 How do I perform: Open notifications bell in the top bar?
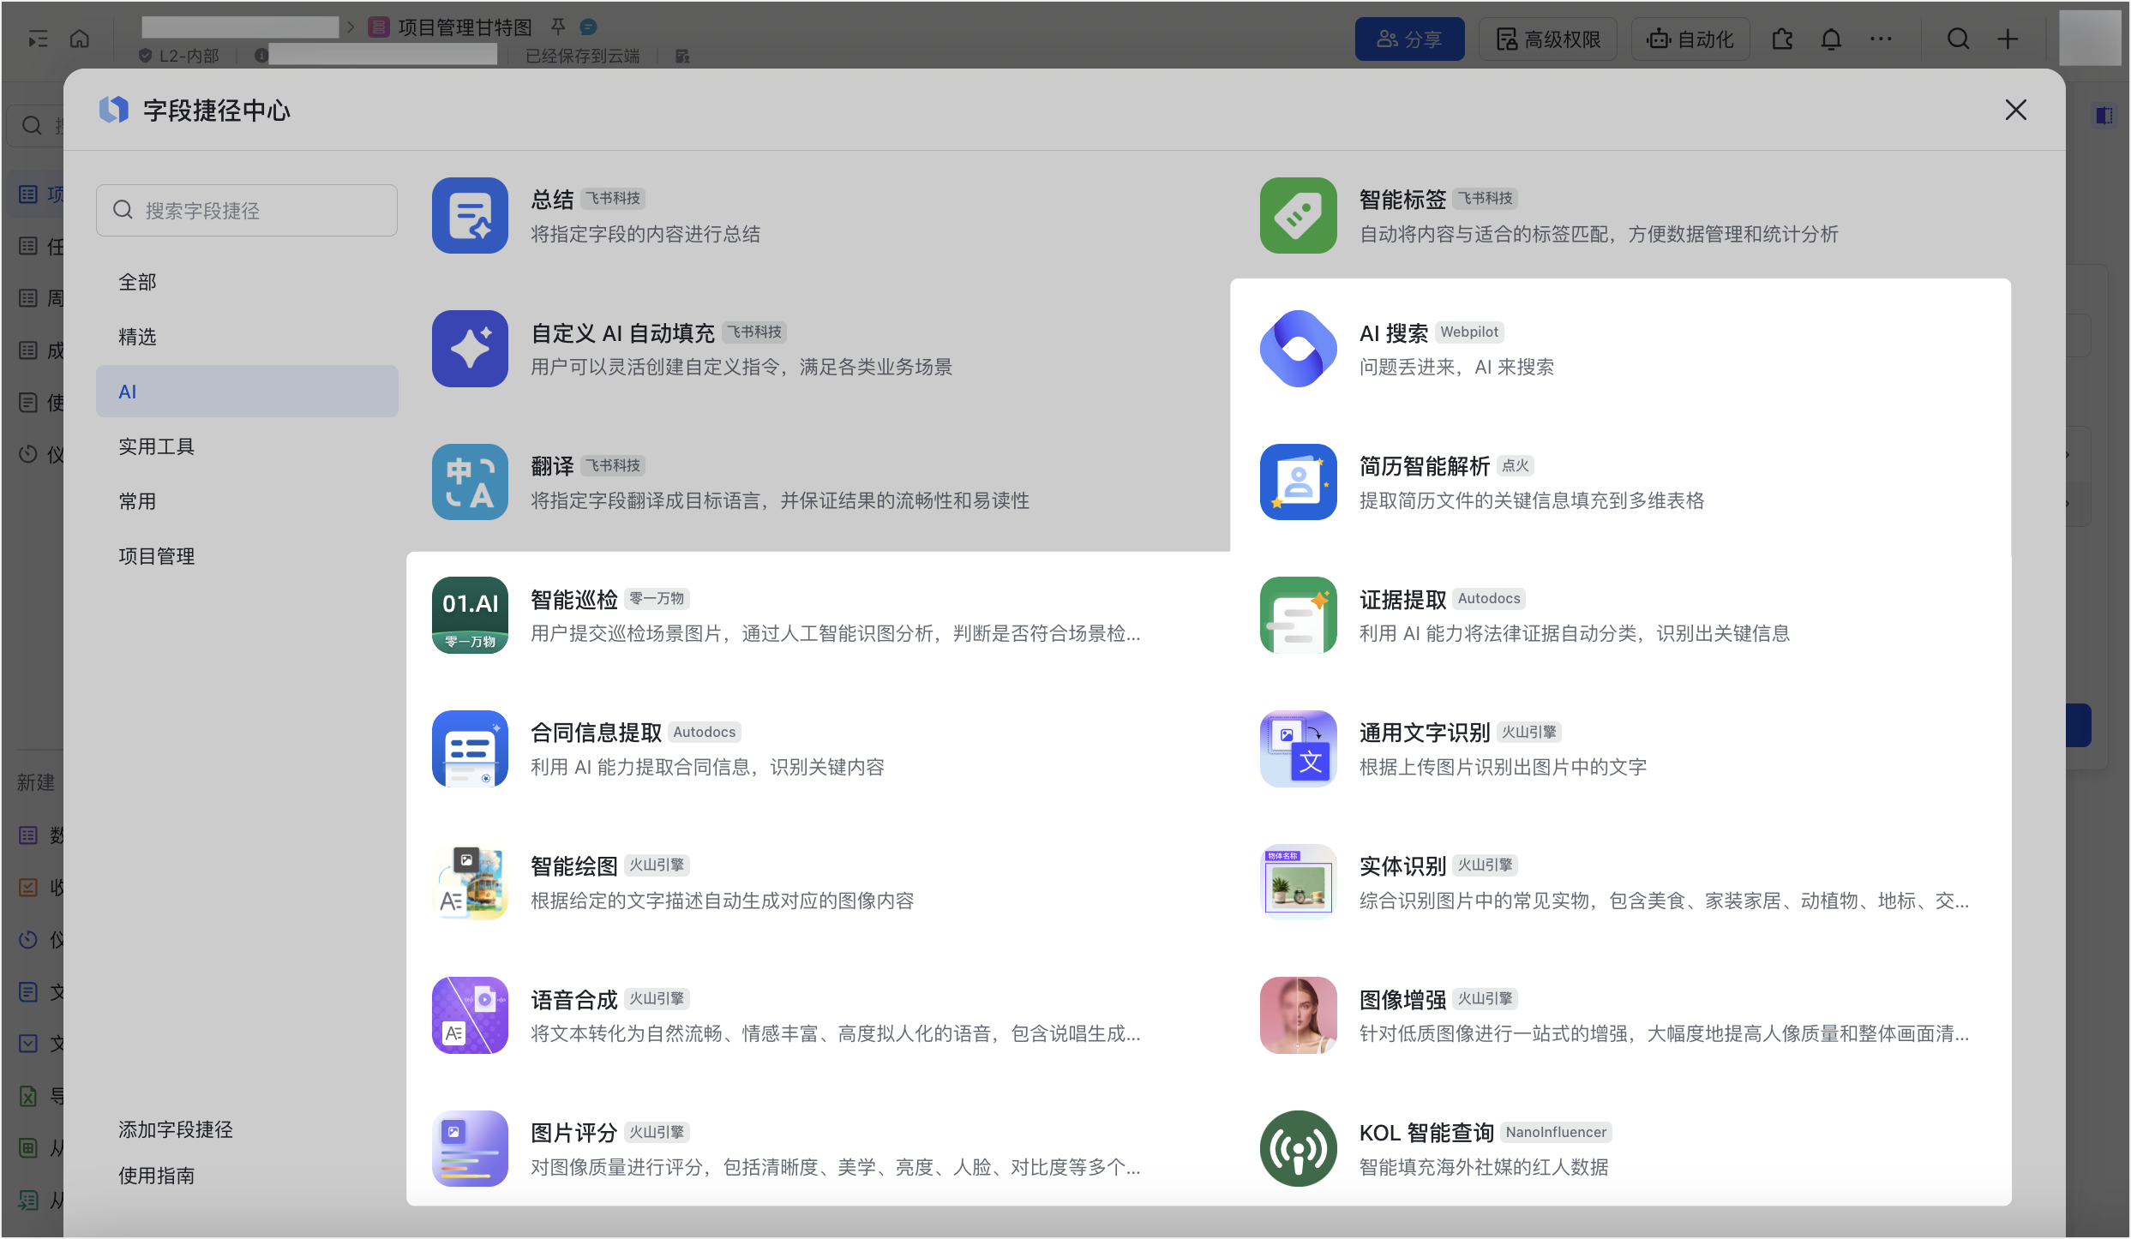tap(1831, 39)
